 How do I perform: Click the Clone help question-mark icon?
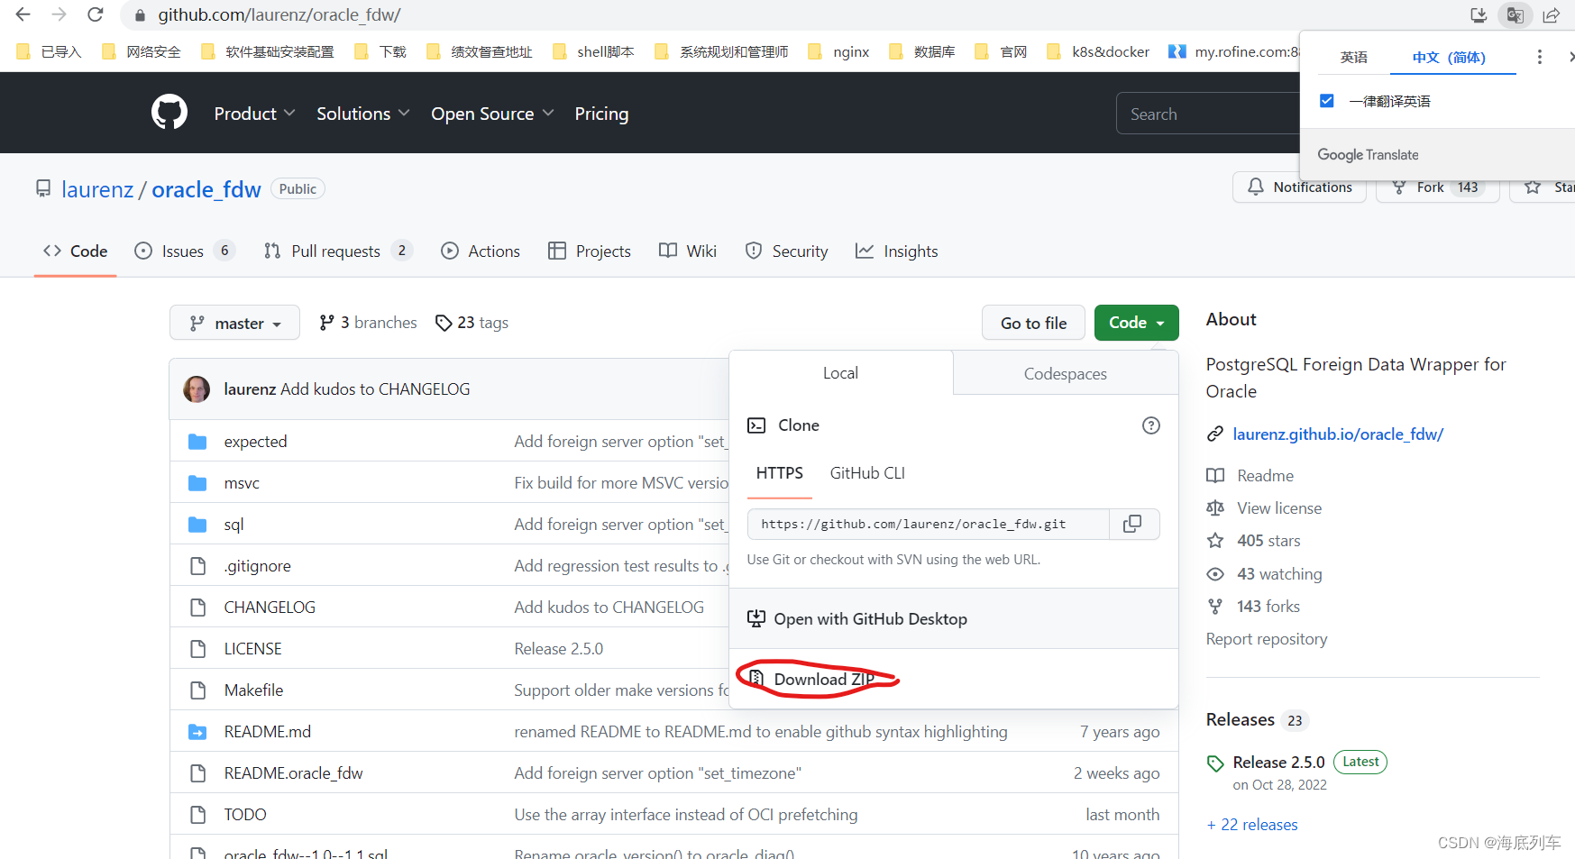[x=1150, y=425]
